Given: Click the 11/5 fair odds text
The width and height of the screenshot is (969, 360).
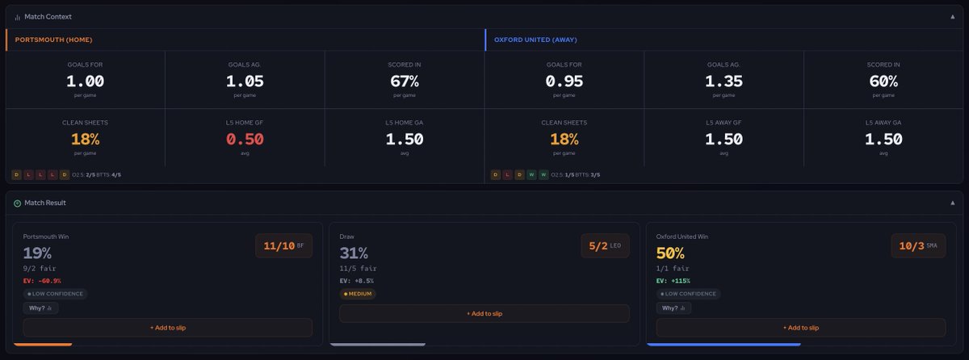Looking at the screenshot, I should point(358,268).
